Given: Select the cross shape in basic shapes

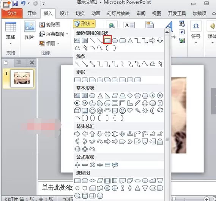Looking at the screenshot, I should tap(145, 103).
